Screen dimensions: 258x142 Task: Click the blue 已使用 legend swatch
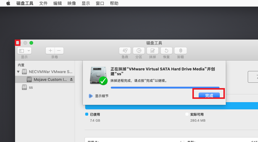[x=87, y=114]
